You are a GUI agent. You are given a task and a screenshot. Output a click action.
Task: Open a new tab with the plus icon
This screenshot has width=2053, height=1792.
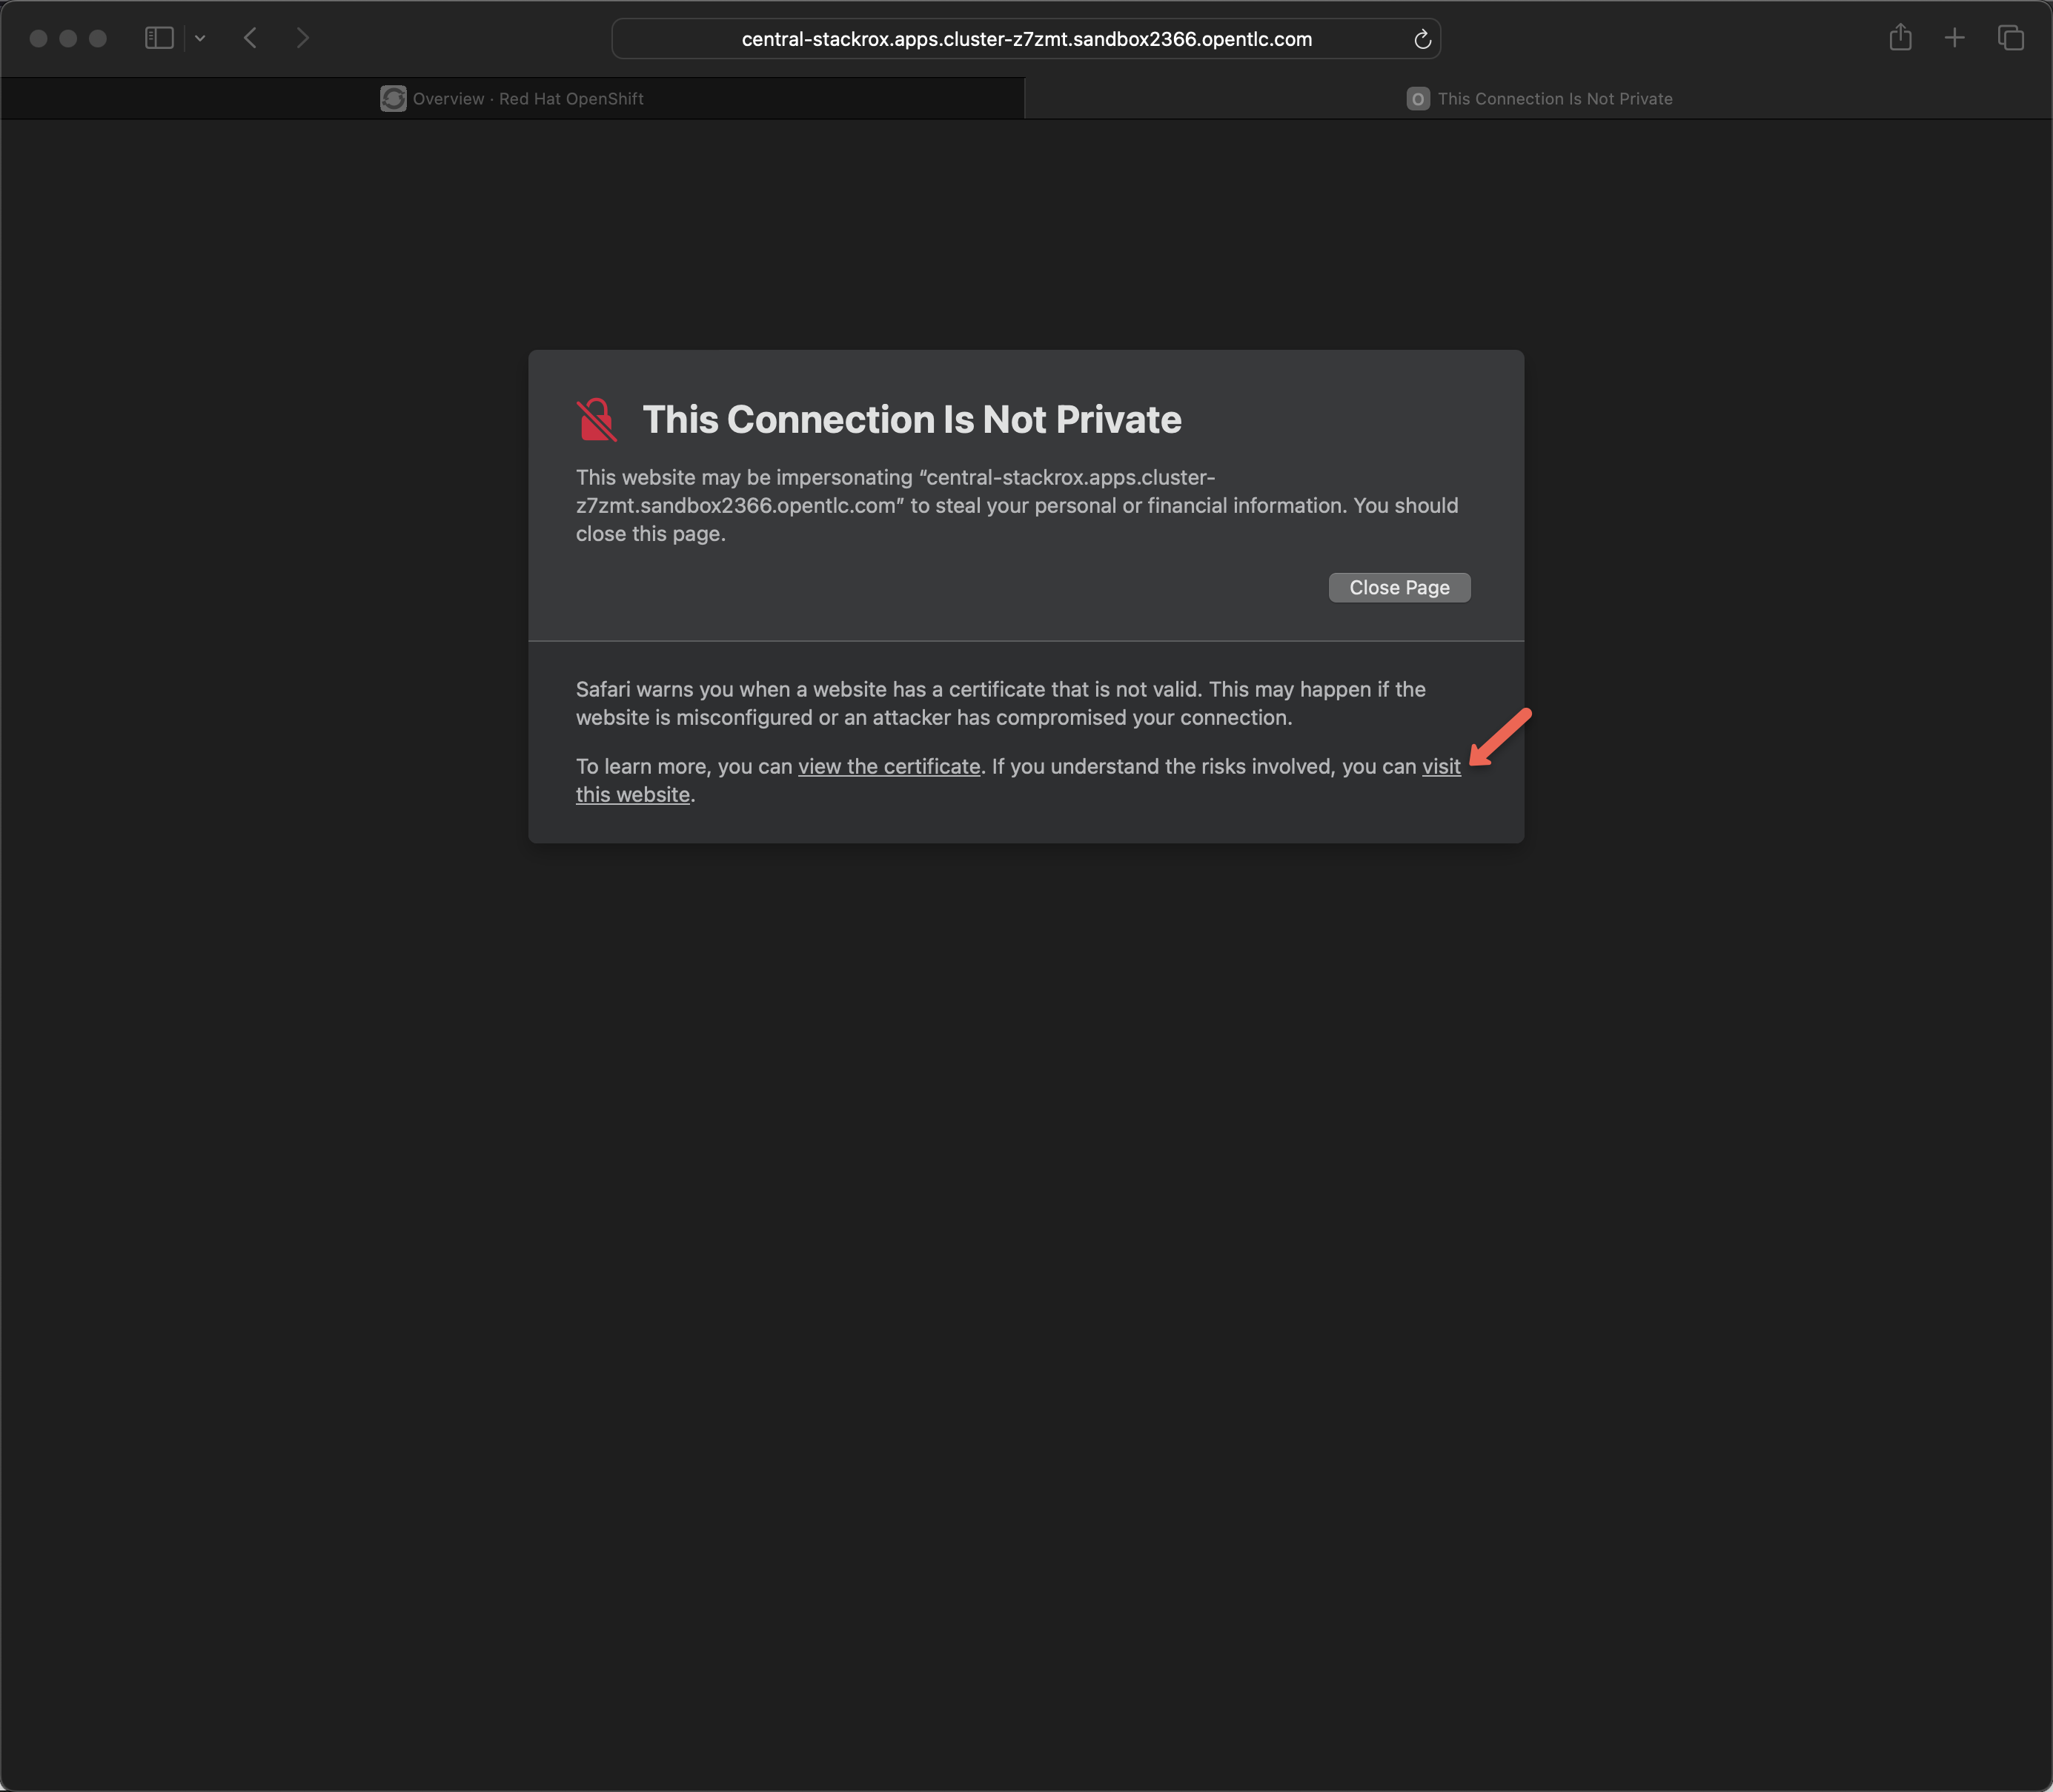pos(1954,38)
